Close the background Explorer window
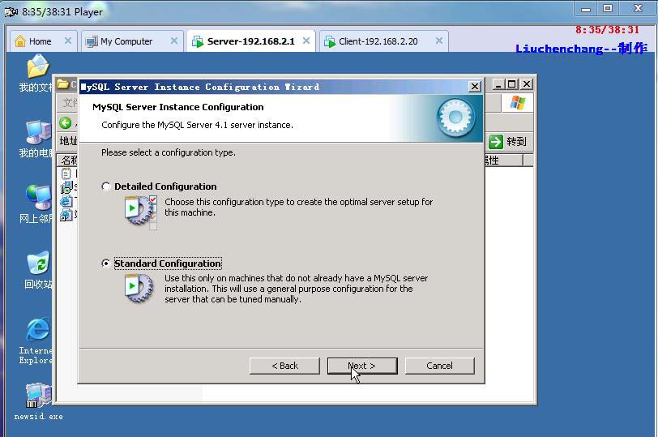The height and width of the screenshot is (437, 658). [x=526, y=84]
